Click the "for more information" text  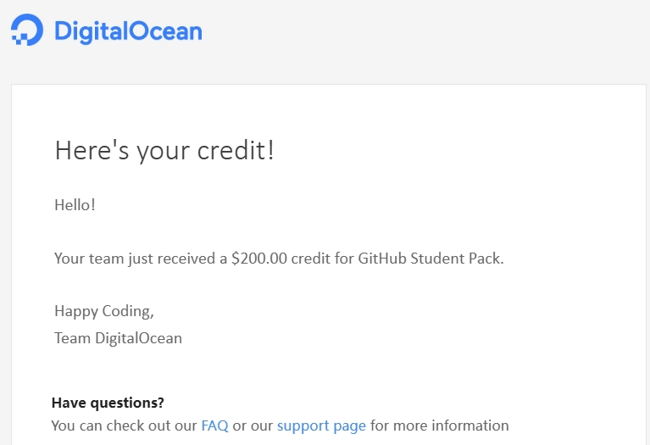point(440,426)
